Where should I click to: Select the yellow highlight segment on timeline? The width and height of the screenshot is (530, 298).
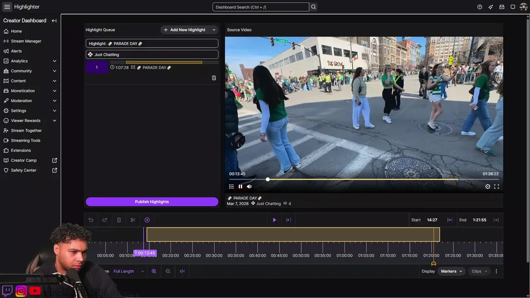pos(293,235)
